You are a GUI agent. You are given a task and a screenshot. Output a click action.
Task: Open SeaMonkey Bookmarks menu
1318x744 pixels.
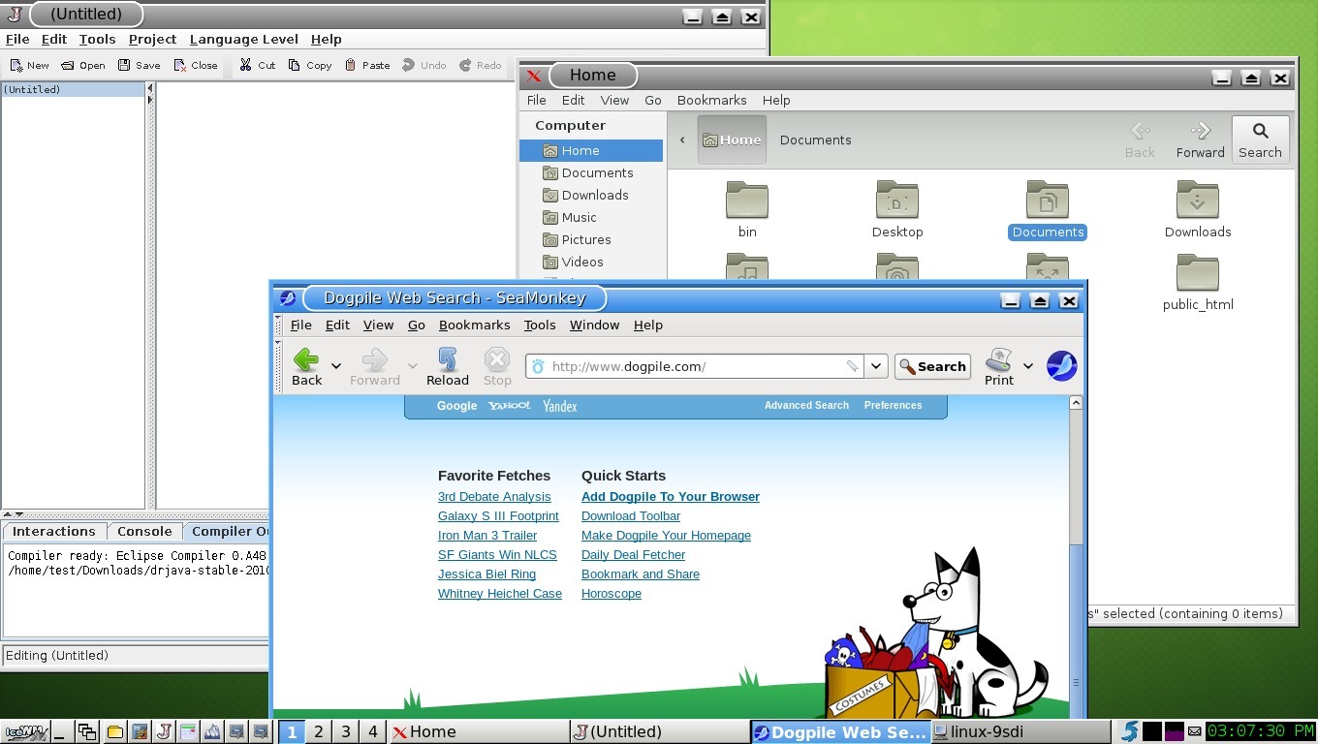point(474,325)
